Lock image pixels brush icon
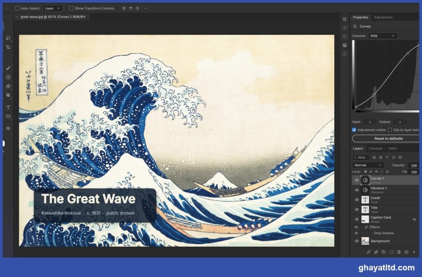 [x=371, y=171]
